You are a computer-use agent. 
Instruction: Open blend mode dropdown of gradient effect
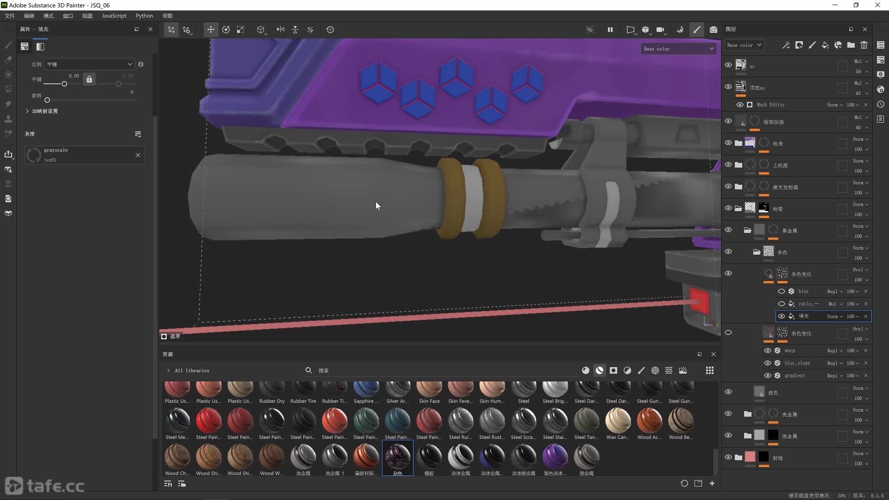coord(835,375)
